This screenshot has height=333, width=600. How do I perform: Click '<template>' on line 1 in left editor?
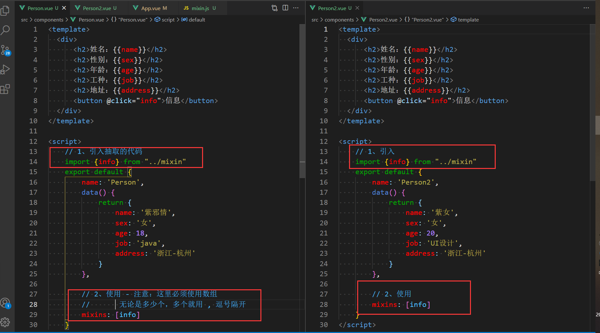point(69,29)
